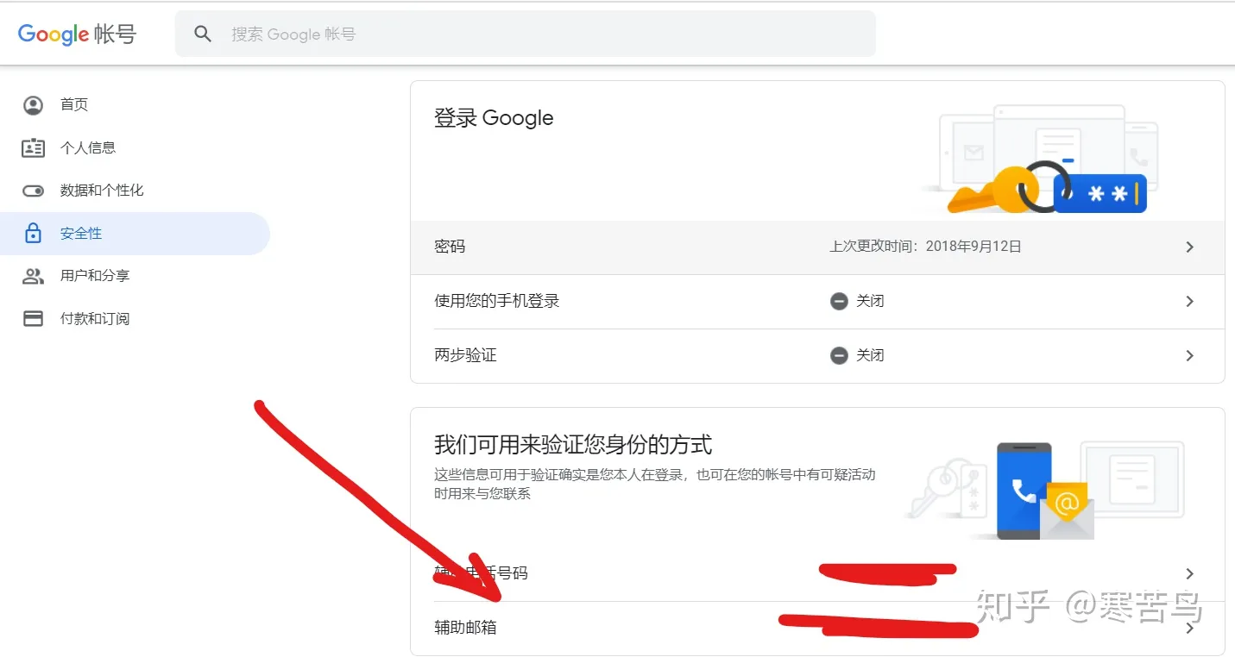Image resolution: width=1235 pixels, height=657 pixels.
Task: Click the 付款和订阅 card icon
Action: click(33, 319)
